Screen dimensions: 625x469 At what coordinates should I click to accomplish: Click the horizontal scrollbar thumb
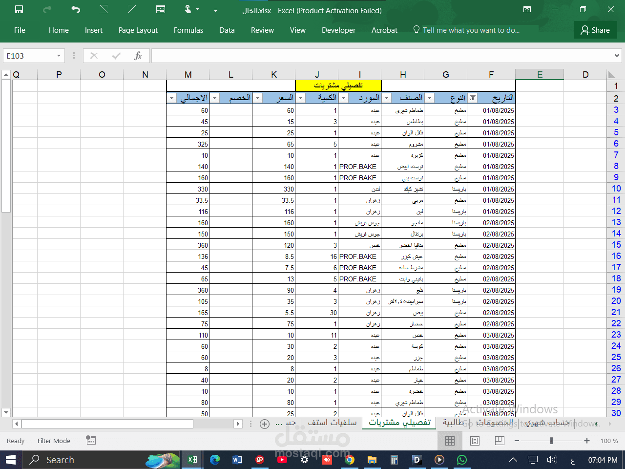pos(107,424)
